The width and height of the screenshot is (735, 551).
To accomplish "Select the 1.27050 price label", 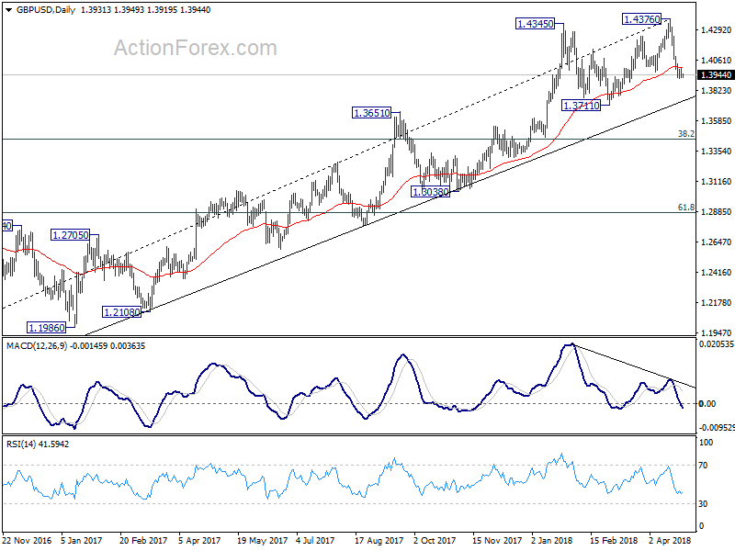I will (71, 235).
